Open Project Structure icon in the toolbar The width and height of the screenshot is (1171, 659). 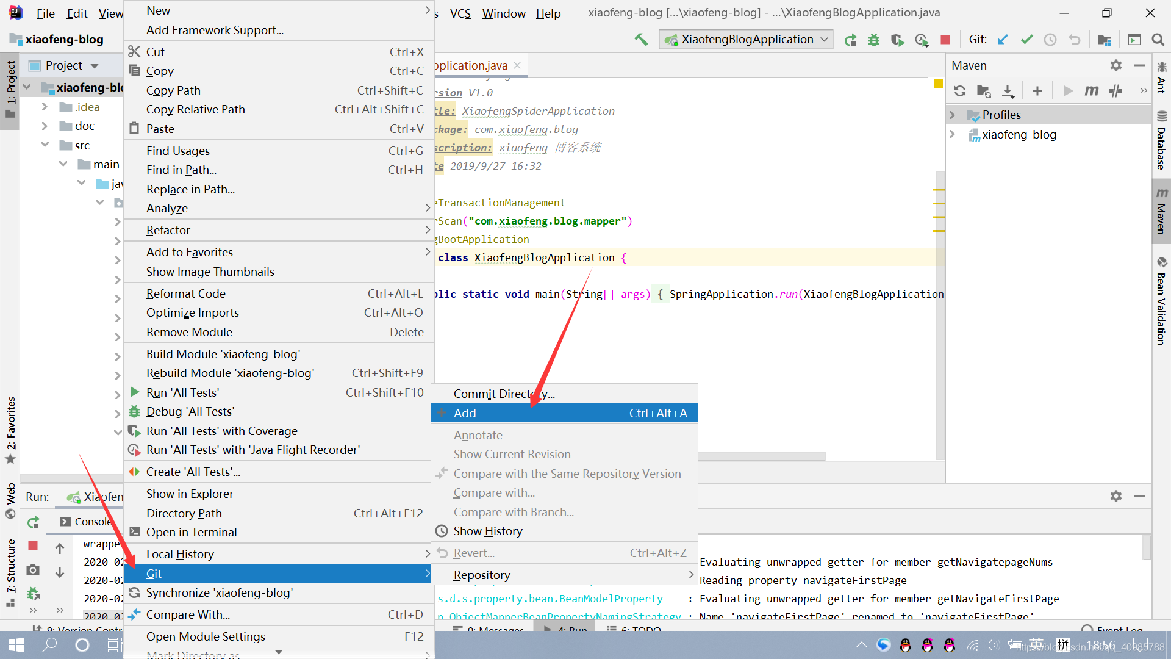(1105, 40)
